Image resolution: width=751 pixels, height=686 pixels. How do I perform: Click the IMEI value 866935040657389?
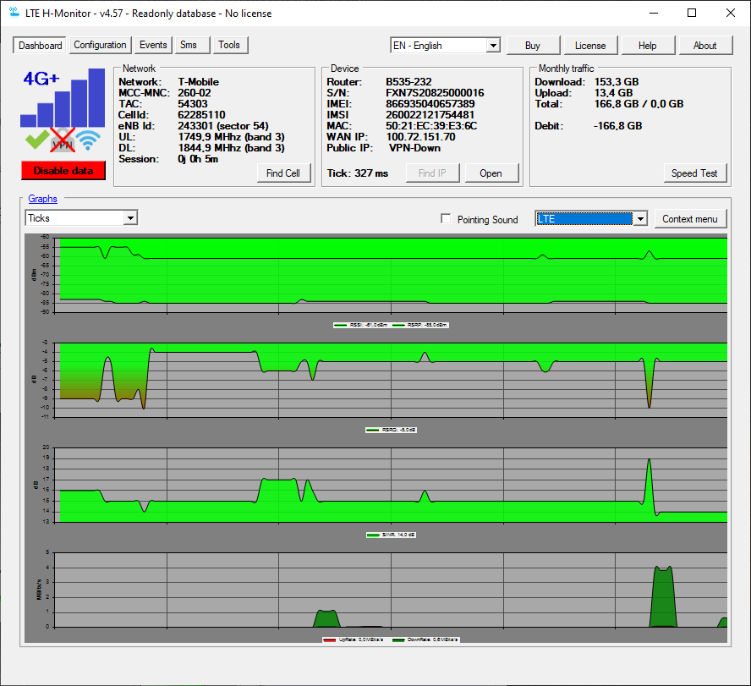(x=430, y=104)
